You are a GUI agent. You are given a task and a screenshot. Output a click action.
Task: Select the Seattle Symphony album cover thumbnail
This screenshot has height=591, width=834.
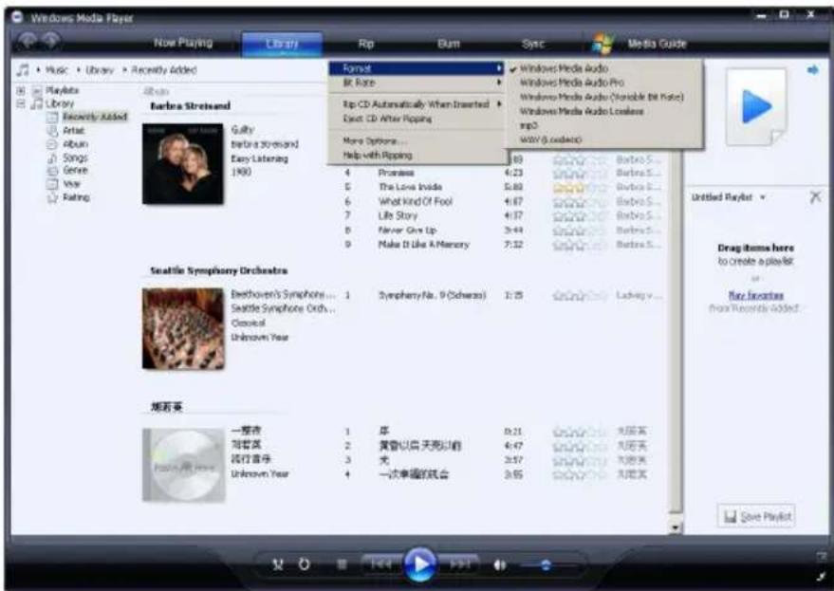click(183, 329)
